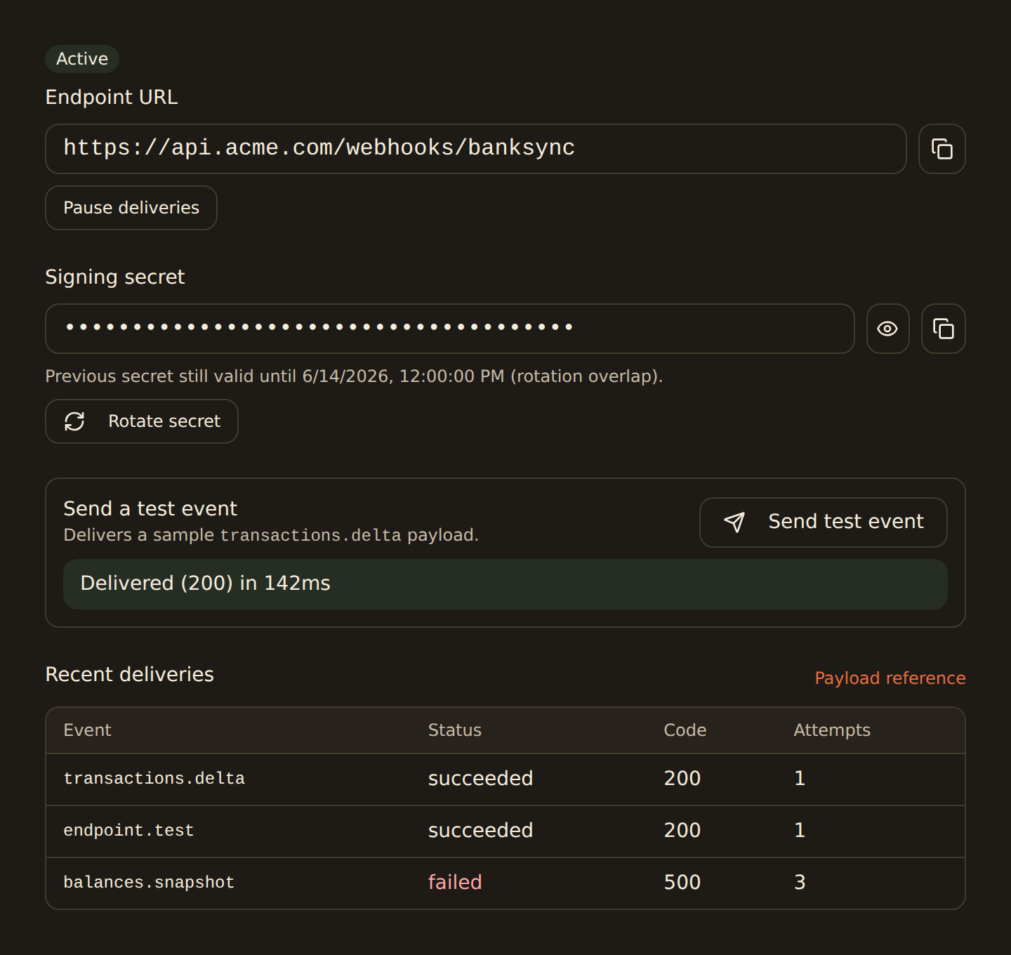Screen dimensions: 1011x955
Task: Focus the endpoint URL field
Action: [476, 149]
